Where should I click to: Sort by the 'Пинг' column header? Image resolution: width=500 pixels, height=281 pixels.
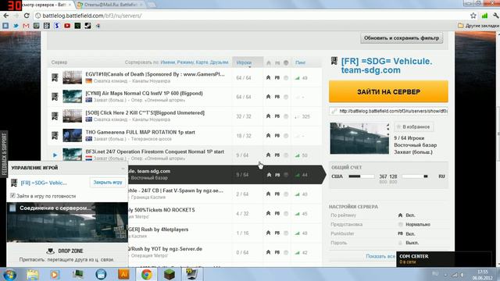300,62
